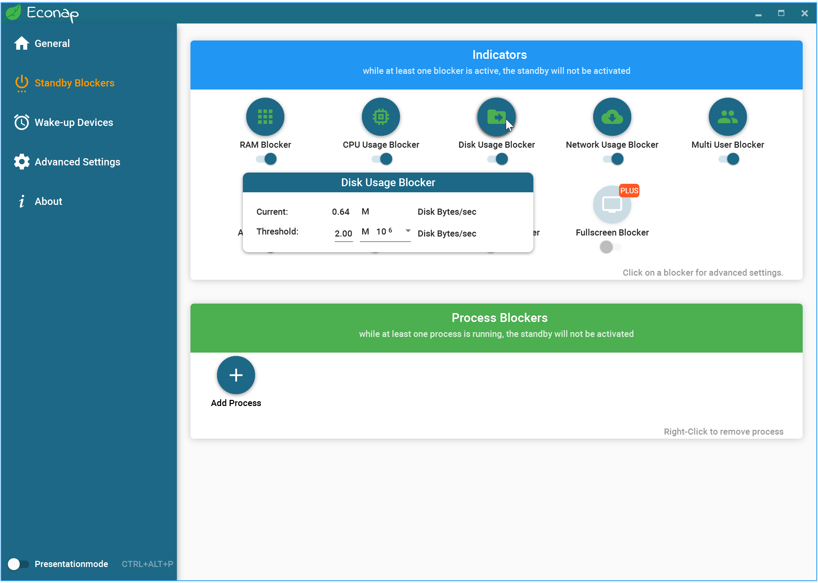This screenshot has height=583, width=818.
Task: Open CPU Usage Blocker chip icon
Action: pyautogui.click(x=381, y=117)
